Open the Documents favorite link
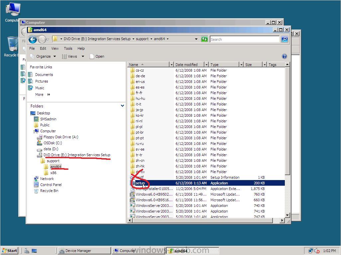Image resolution: width=341 pixels, height=255 pixels. 44,75
